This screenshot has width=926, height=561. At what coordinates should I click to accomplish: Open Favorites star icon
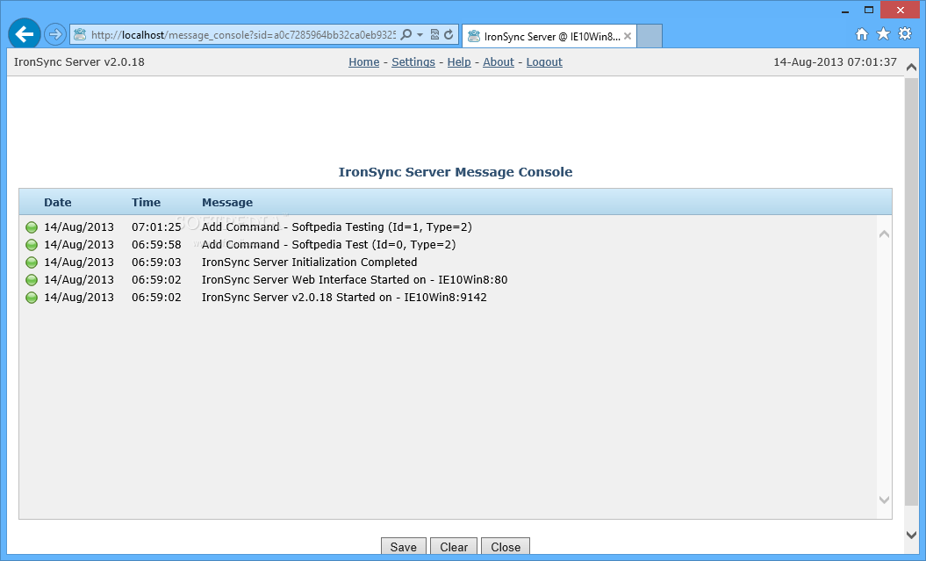click(883, 34)
